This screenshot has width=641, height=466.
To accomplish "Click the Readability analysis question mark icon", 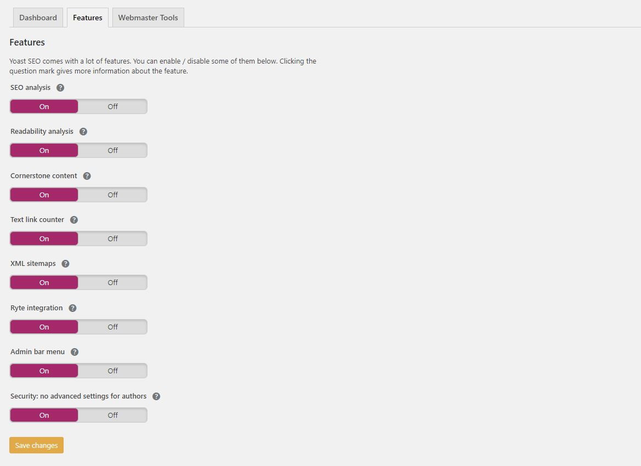I will point(83,131).
